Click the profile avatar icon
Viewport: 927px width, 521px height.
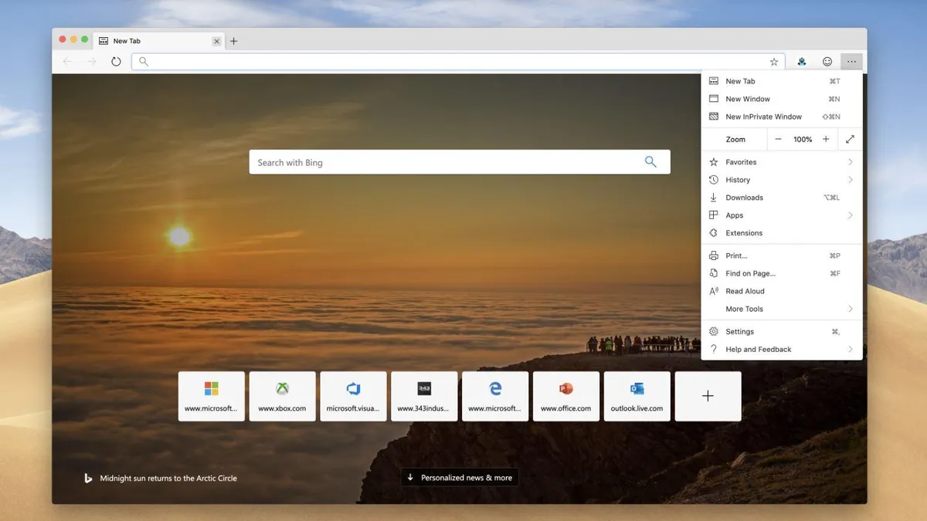tap(802, 61)
